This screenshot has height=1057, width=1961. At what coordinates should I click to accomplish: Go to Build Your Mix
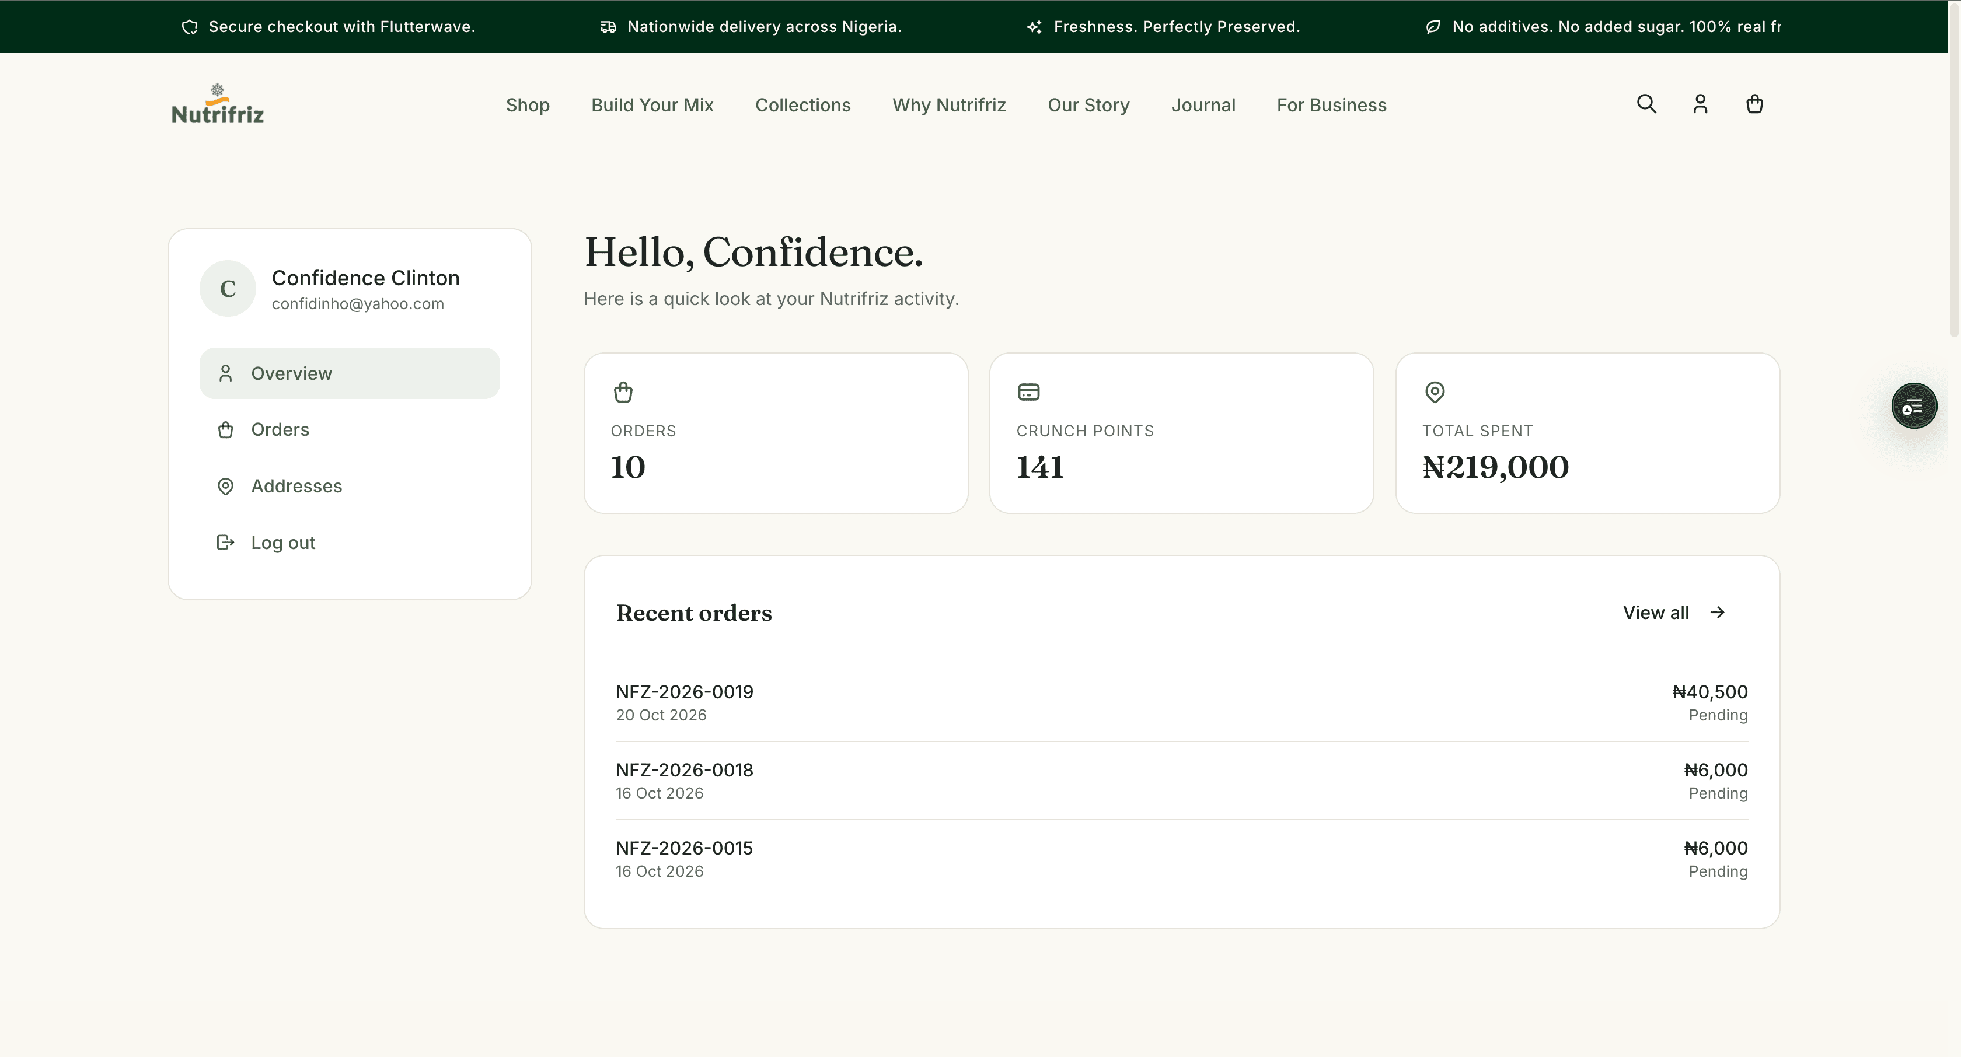pyautogui.click(x=652, y=105)
